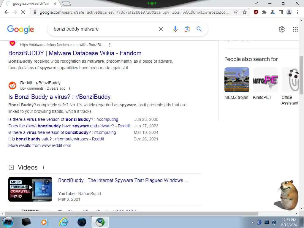Click the forward navigation arrow
304x228 pixels.
click(15, 12)
